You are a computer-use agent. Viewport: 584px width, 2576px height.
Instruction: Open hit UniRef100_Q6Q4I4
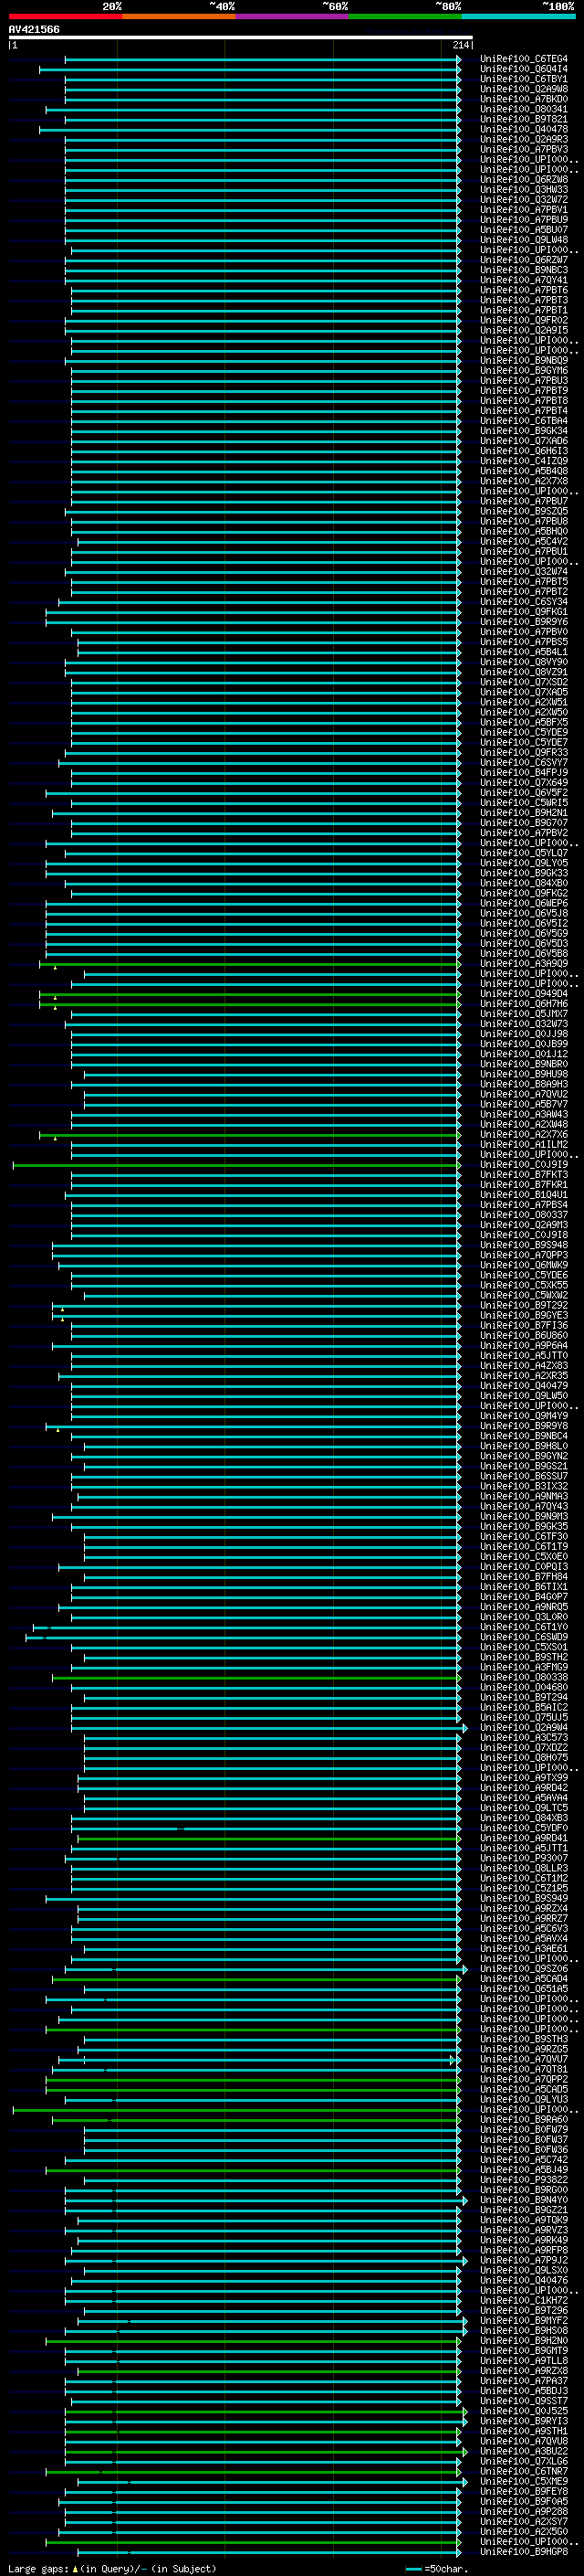[523, 69]
